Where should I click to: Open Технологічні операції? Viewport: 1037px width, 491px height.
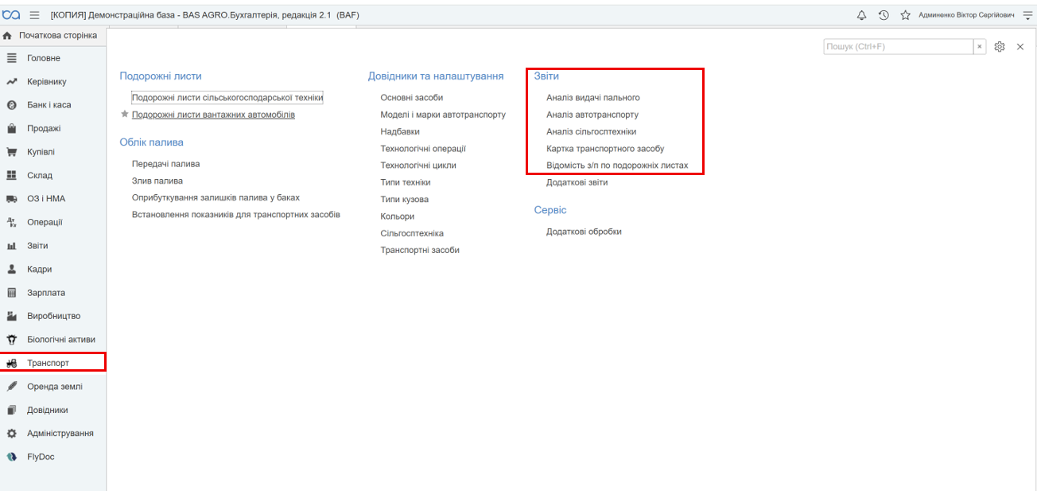click(x=423, y=149)
